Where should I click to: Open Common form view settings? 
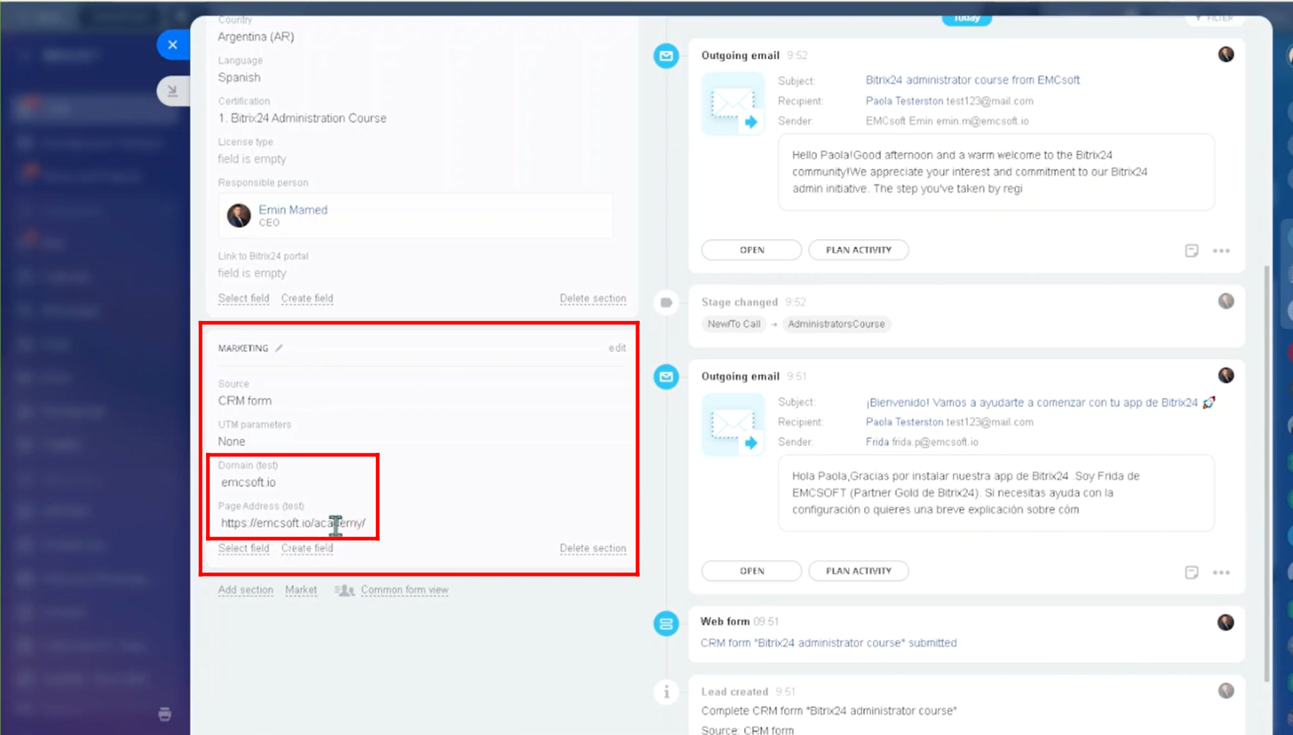tap(404, 590)
